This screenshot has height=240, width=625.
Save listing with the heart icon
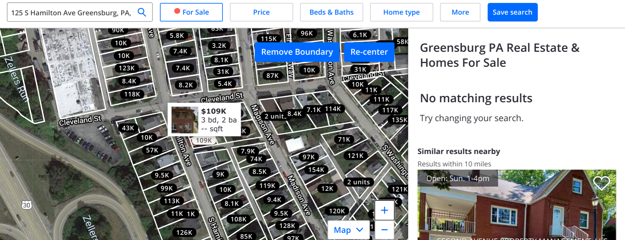point(602,183)
